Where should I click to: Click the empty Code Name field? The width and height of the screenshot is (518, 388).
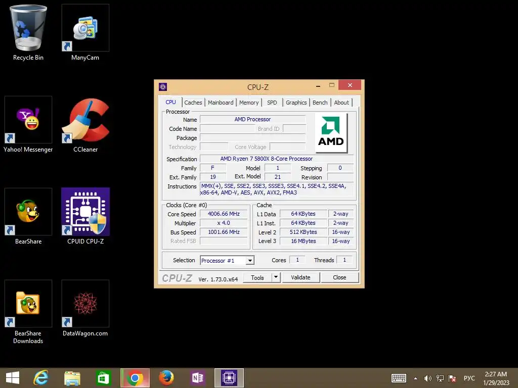click(227, 129)
